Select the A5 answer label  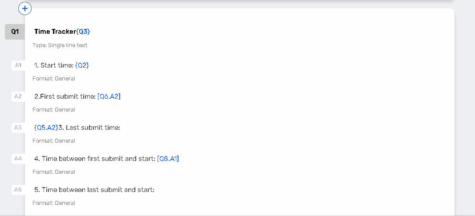pos(18,190)
